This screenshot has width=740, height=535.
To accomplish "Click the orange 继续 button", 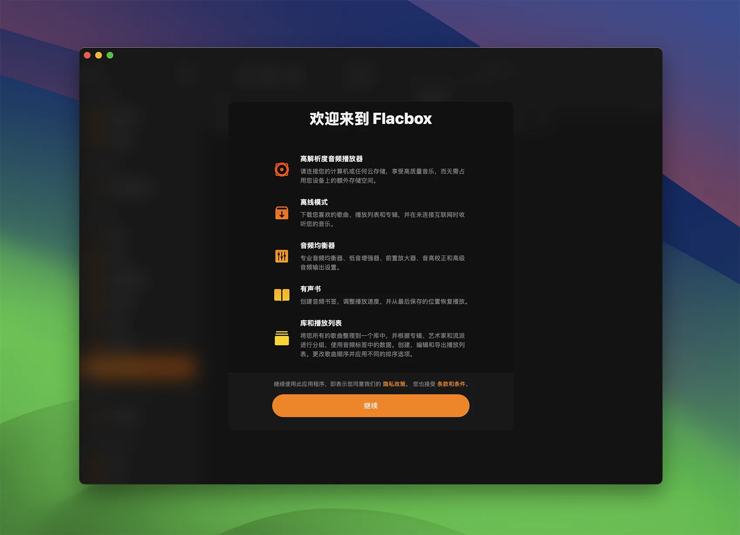I will click(x=370, y=405).
